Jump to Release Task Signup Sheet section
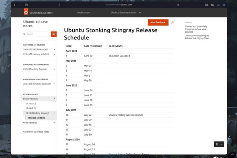 [197, 37]
